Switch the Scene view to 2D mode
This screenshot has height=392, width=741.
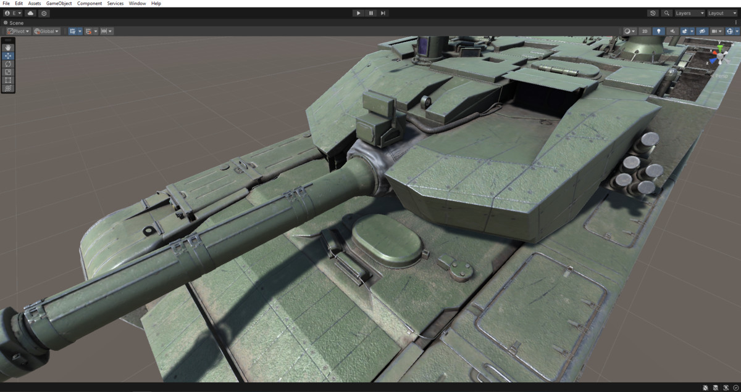coord(645,31)
